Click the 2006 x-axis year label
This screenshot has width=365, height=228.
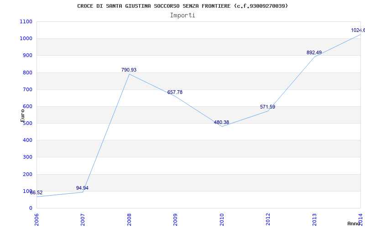[x=36, y=219]
